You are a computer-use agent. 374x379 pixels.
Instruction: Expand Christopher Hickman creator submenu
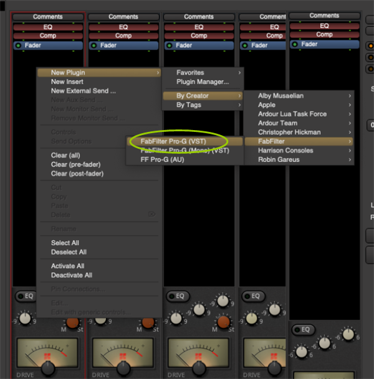pos(299,132)
